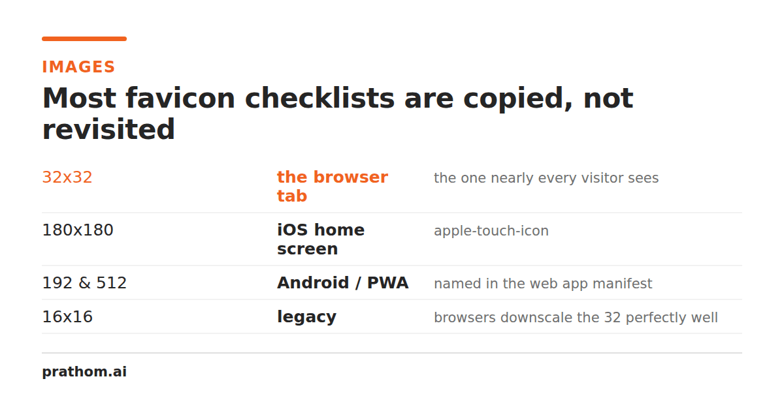Open the prathom.ai footer link
The image size is (784, 411).
pos(84,373)
